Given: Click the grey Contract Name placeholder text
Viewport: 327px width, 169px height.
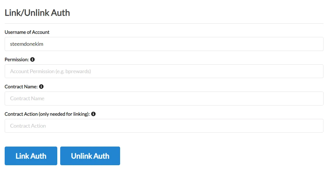Looking at the screenshot, I should (27, 98).
